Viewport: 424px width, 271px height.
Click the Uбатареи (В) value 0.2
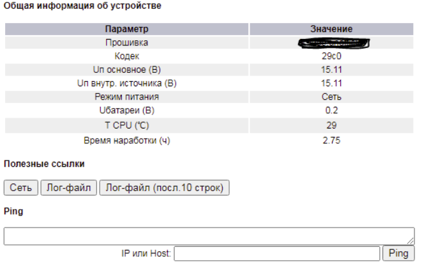[331, 110]
